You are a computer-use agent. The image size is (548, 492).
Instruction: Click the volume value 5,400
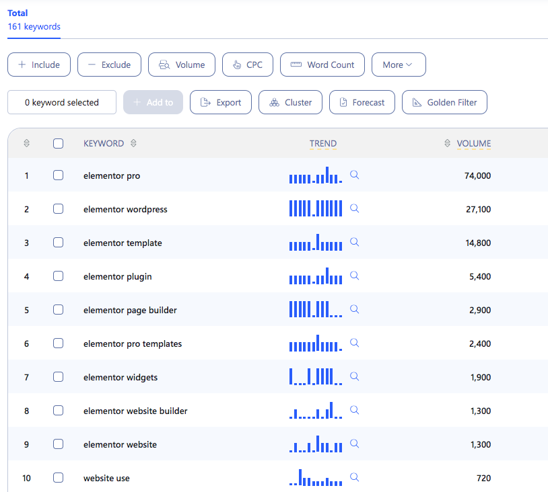click(480, 277)
